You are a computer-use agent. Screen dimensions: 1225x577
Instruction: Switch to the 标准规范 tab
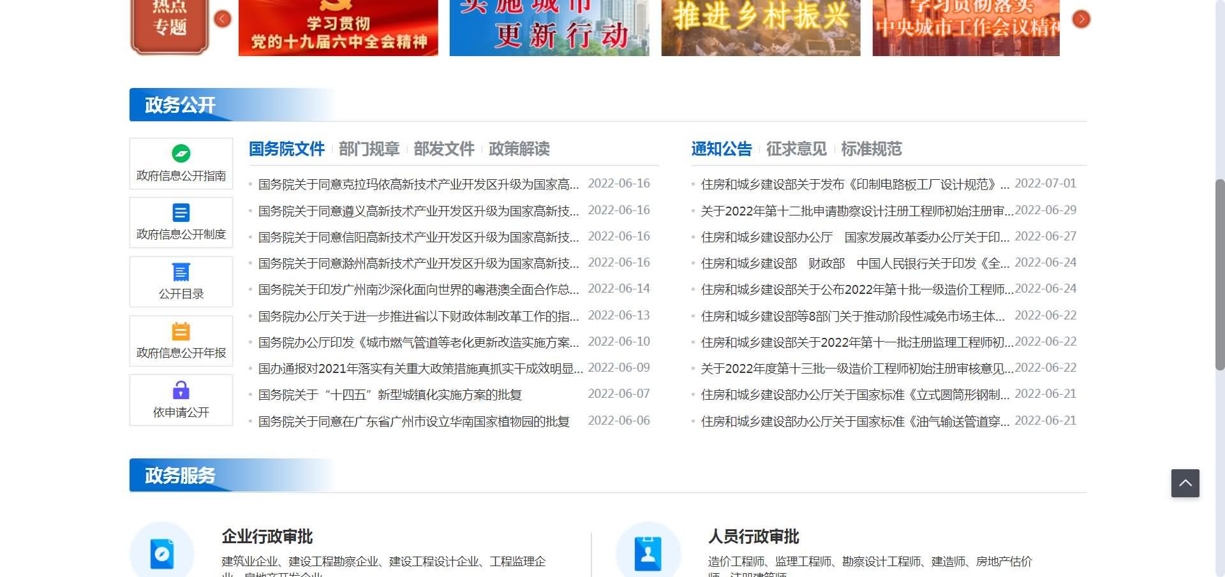click(871, 149)
